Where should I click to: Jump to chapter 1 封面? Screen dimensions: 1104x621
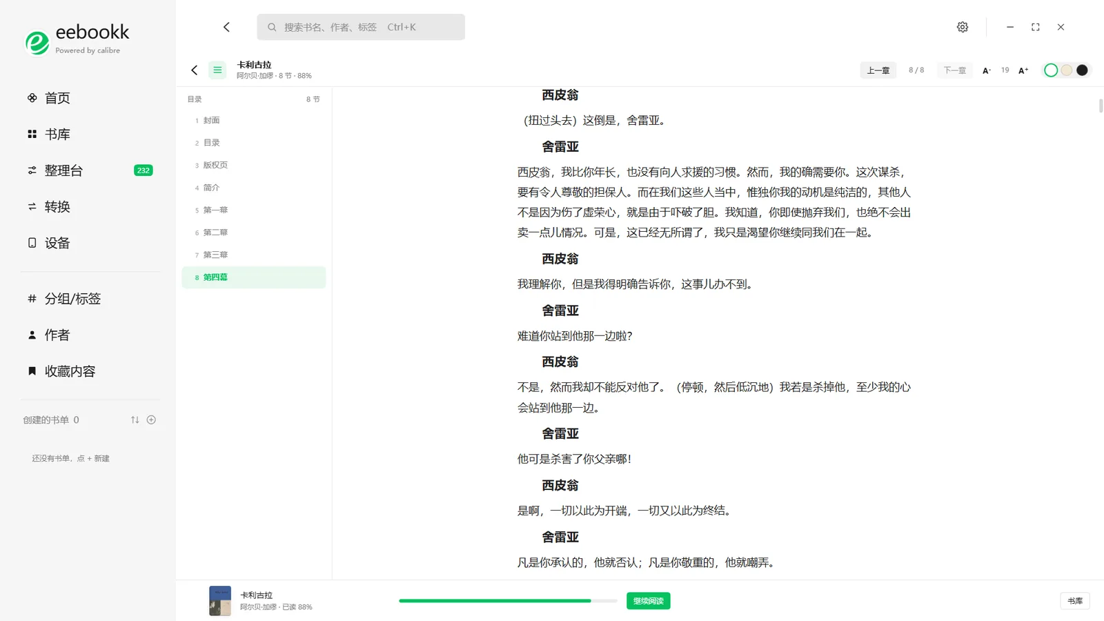[x=254, y=120]
